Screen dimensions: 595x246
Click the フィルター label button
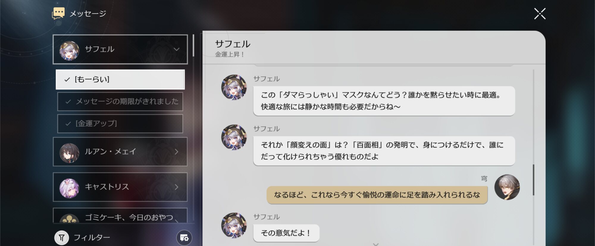pos(92,237)
